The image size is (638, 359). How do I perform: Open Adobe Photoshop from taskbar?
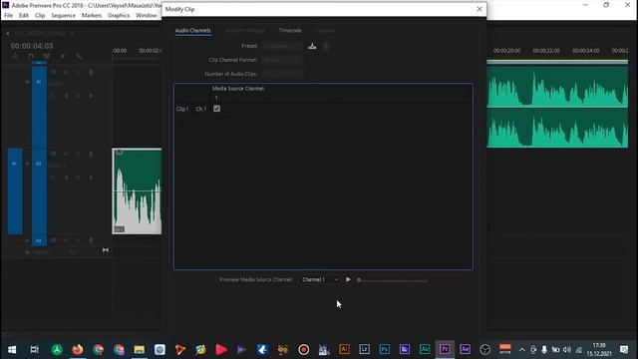384,349
